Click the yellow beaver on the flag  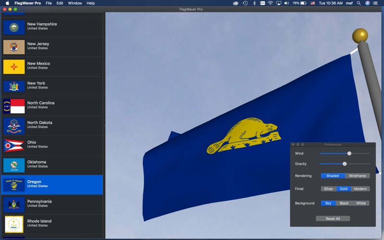coord(244,136)
